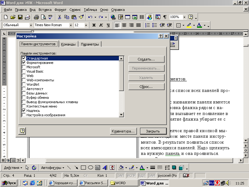The width and height of the screenshot is (249, 187).
Task: Expand the borders dropdown arrow
Action: [x=183, y=25]
